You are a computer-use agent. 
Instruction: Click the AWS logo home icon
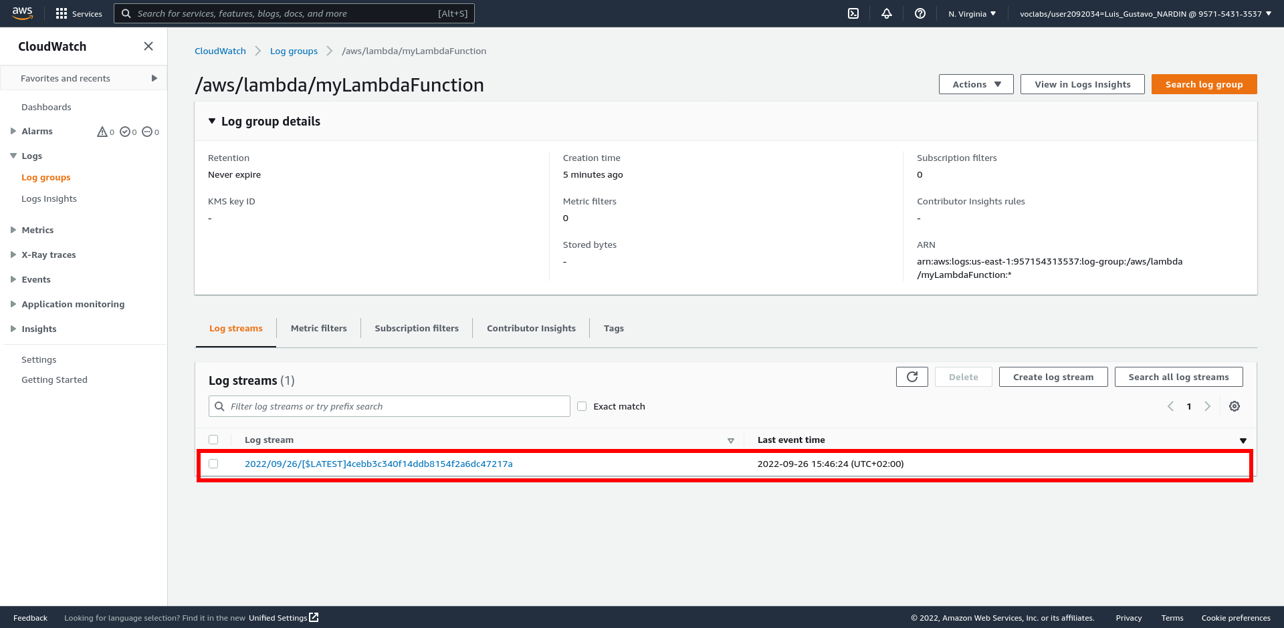[x=23, y=13]
